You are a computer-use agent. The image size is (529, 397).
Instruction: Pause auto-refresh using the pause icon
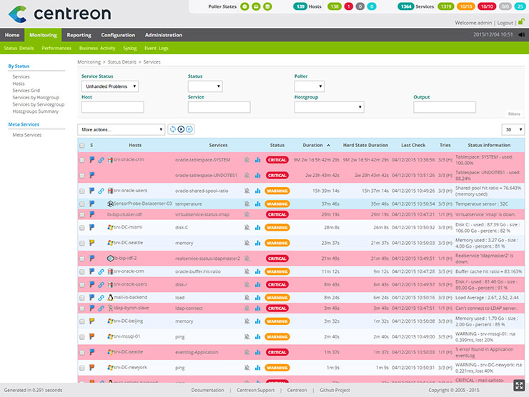pyautogui.click(x=190, y=129)
